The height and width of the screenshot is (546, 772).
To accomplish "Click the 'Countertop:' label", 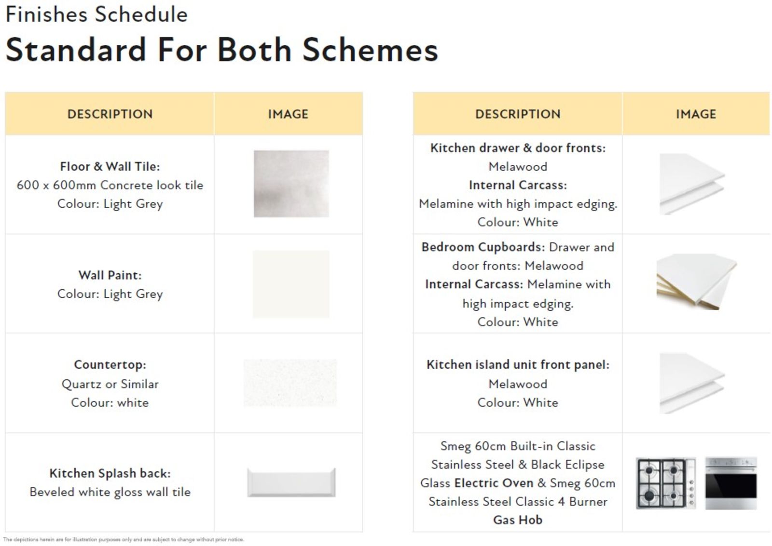I will click(x=110, y=365).
